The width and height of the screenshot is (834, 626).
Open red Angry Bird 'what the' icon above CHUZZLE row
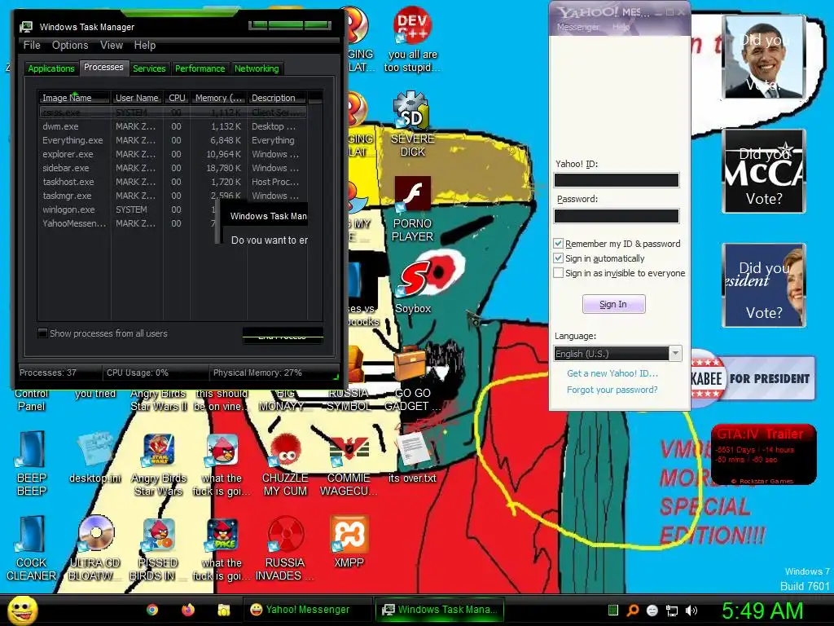[x=222, y=450]
